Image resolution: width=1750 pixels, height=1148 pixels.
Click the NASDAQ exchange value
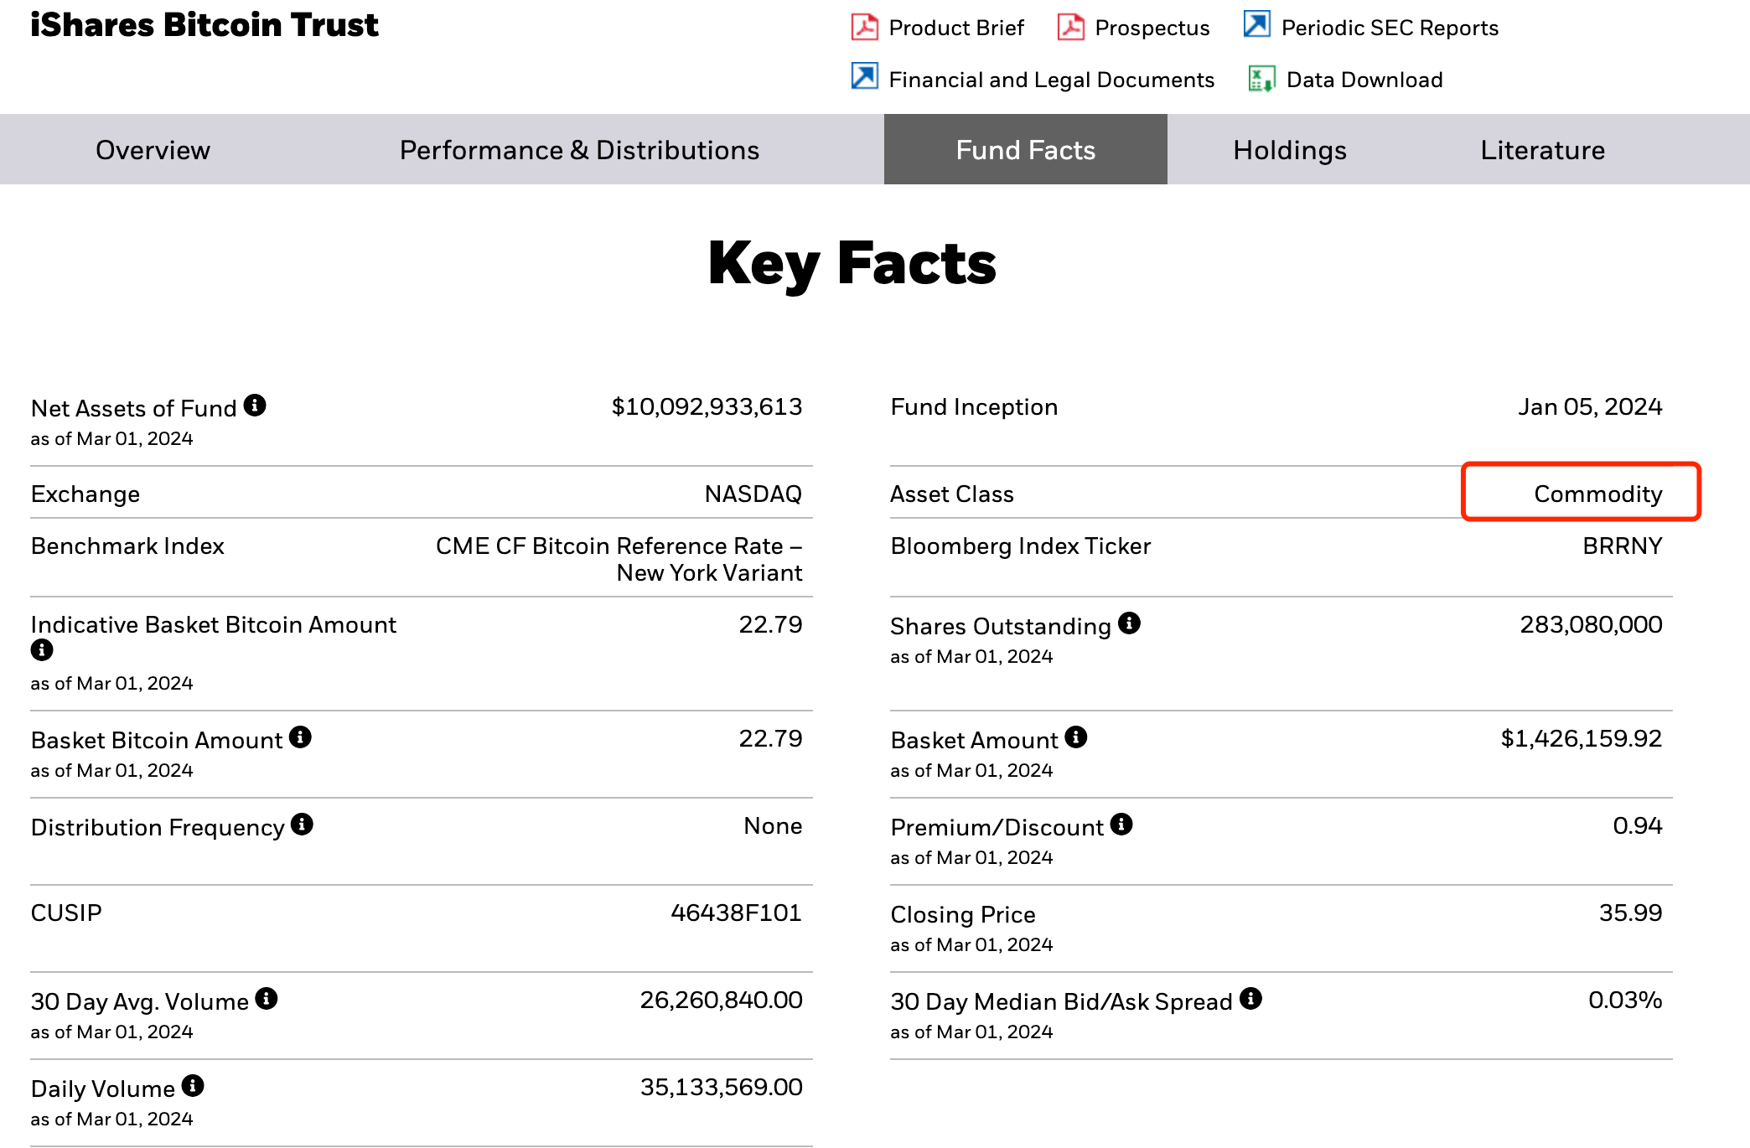(753, 494)
